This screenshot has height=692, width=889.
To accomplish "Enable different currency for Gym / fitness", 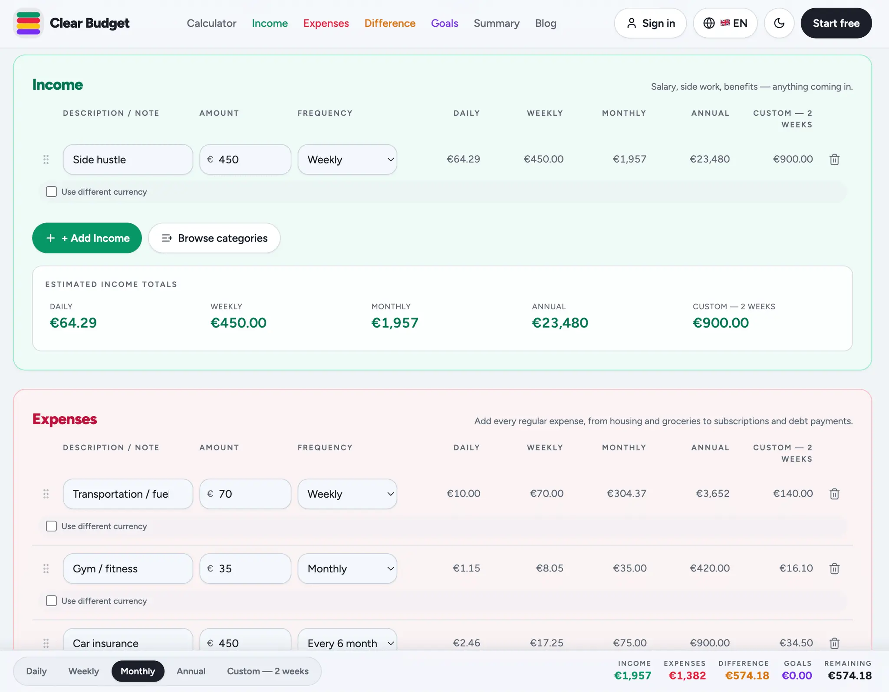I will [x=51, y=601].
